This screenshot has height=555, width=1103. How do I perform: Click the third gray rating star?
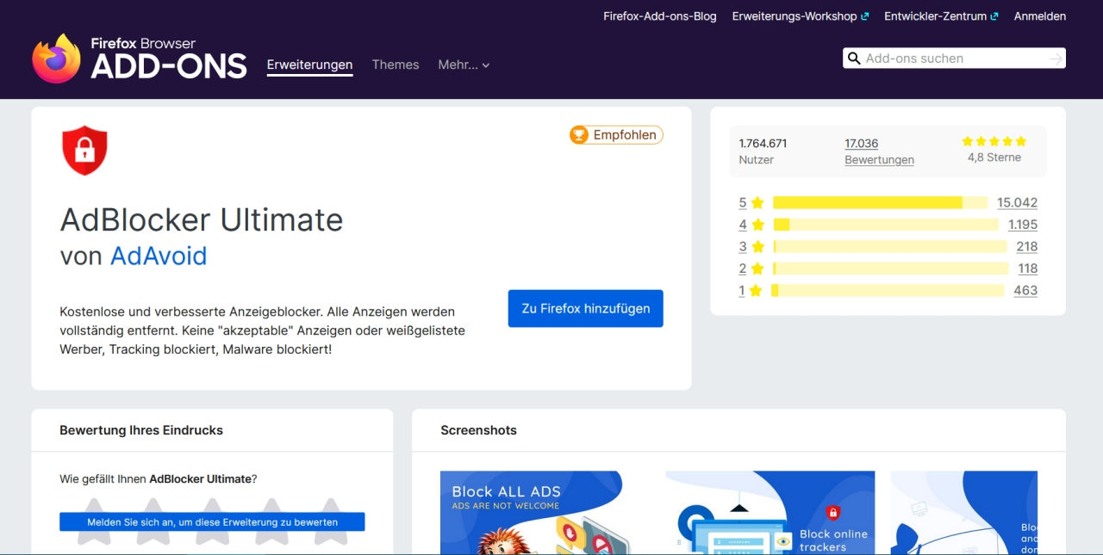click(x=213, y=521)
